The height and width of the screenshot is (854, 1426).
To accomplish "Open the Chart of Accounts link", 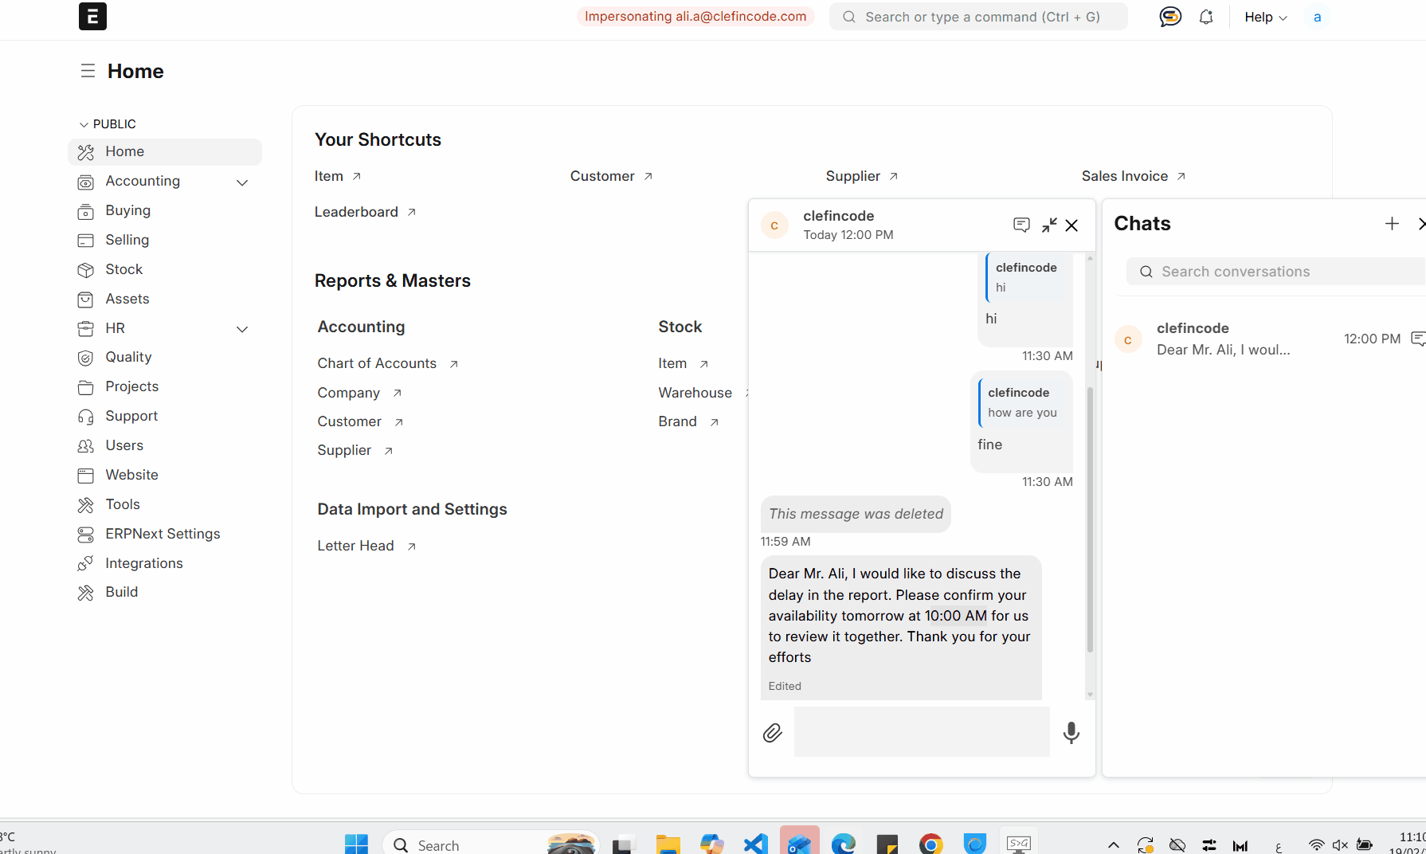I will tap(377, 363).
